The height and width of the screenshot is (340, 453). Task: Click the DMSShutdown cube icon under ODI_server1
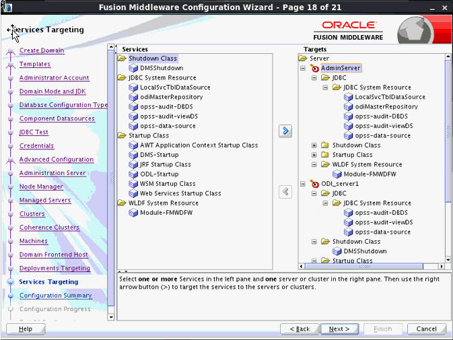(337, 251)
